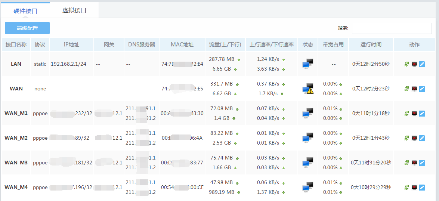The image size is (439, 201).
Task: Click the WAN_M3 disconnect icon
Action: click(414, 163)
